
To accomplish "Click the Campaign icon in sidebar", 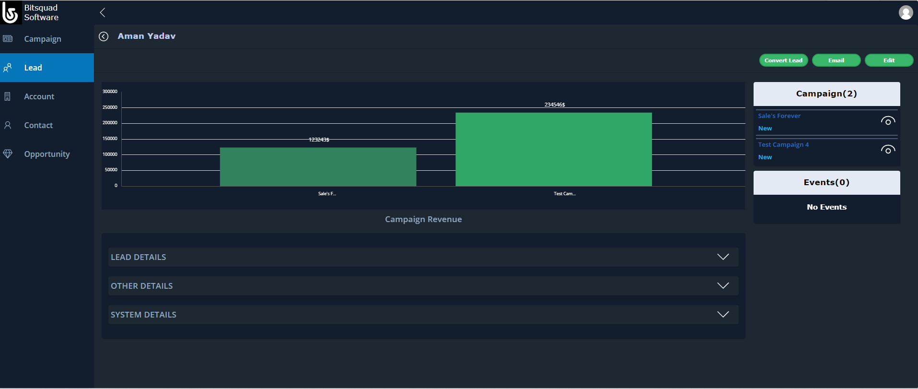I will tap(8, 39).
